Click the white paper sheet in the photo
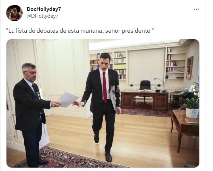 click(x=68, y=99)
